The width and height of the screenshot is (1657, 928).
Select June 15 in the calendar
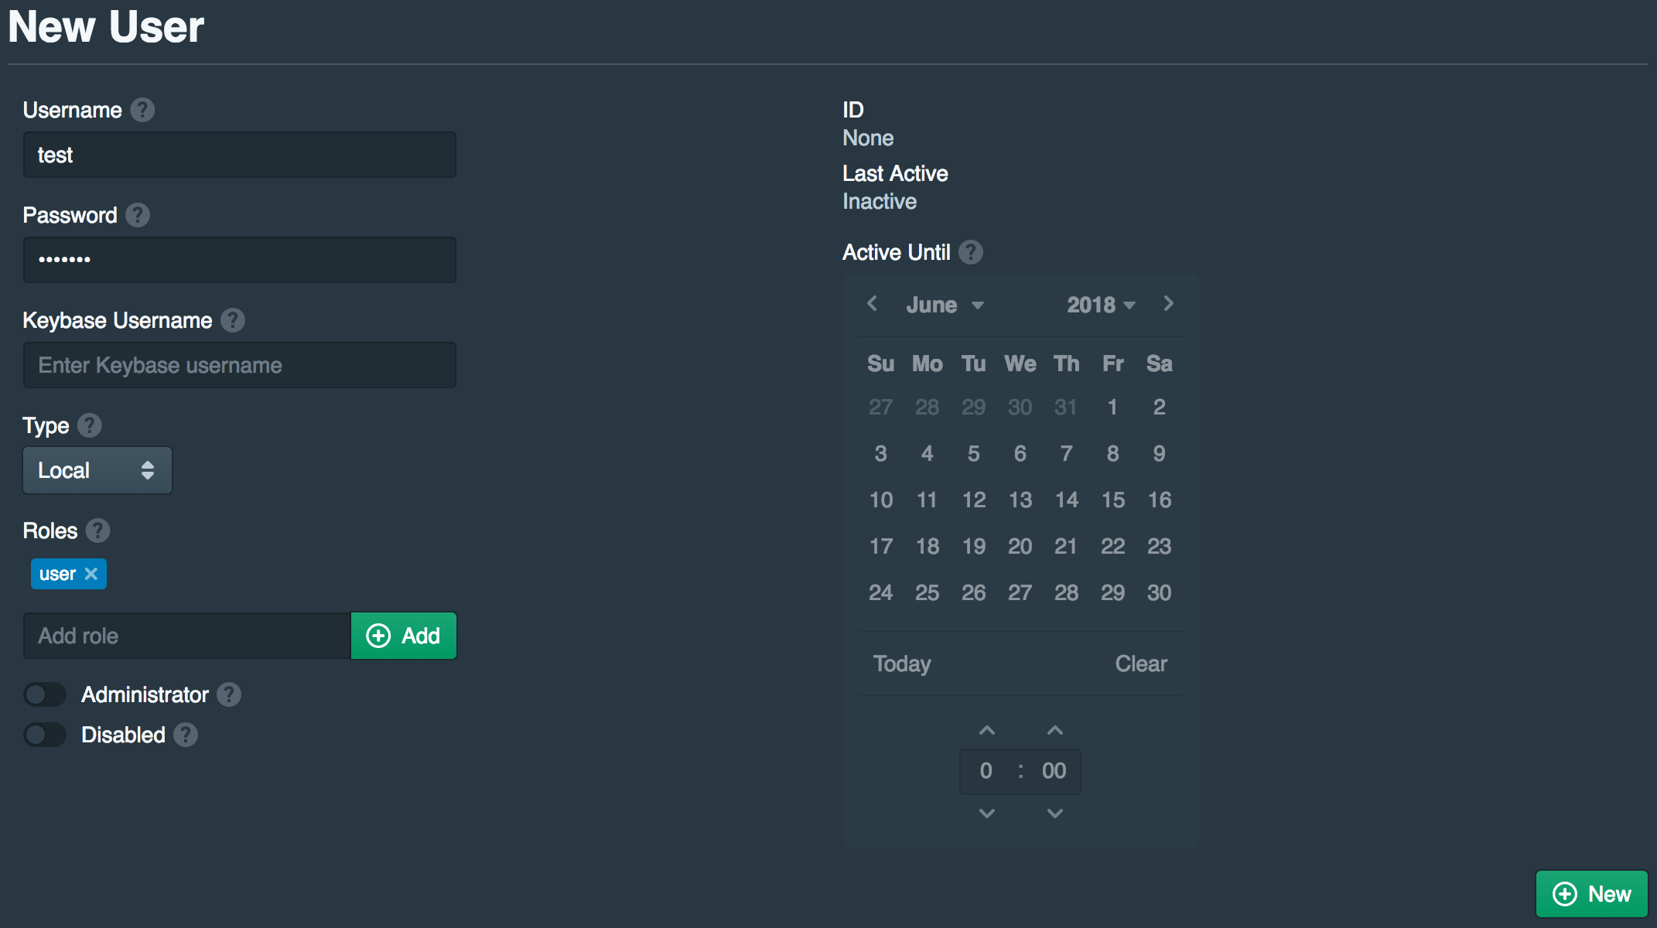[1112, 500]
